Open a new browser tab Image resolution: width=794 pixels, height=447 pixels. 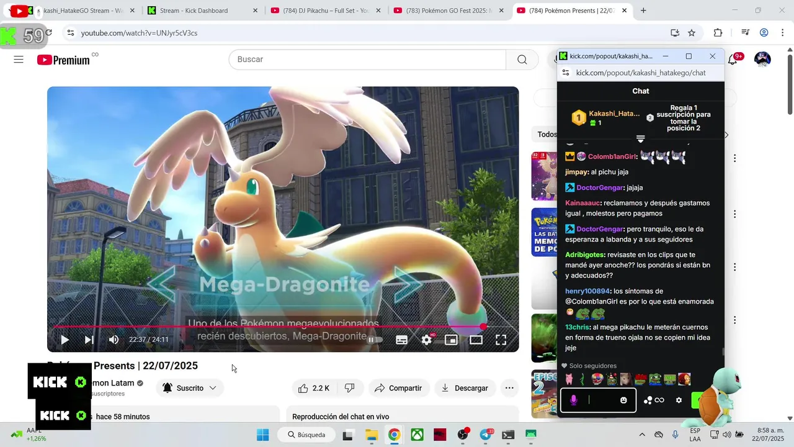pos(643,11)
